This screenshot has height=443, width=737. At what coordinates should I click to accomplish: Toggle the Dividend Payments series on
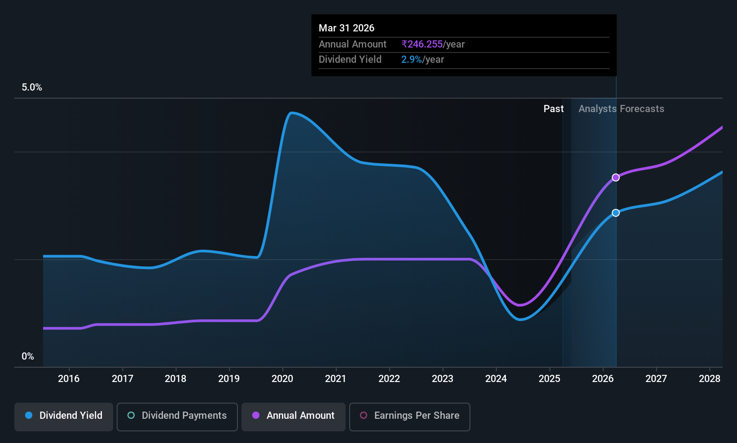(177, 417)
